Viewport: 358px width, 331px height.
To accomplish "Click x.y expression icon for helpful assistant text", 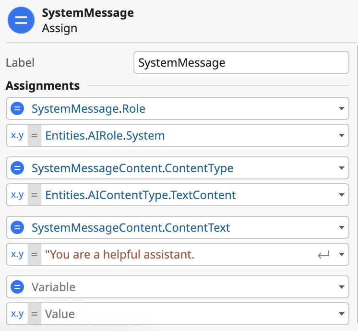I will click(x=17, y=254).
